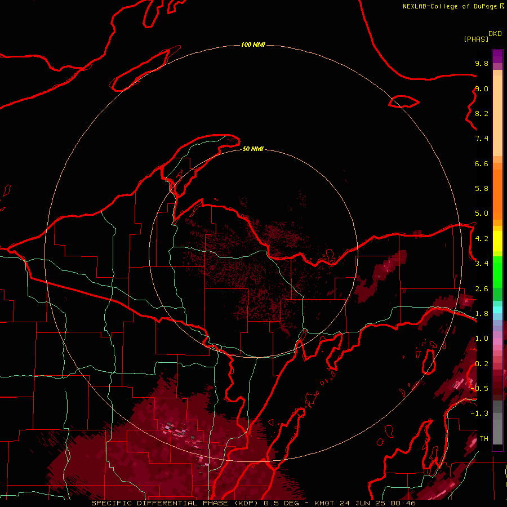
Task: Click the 9.8 value on the color scale
Action: click(482, 64)
